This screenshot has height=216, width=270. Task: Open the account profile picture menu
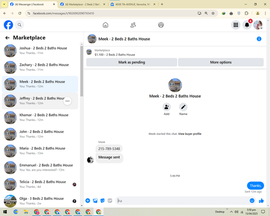click(258, 25)
